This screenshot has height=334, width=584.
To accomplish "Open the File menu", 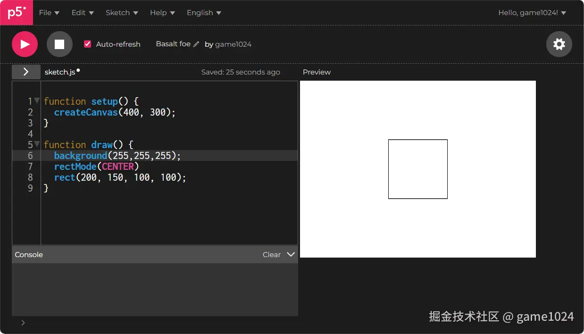I will tap(49, 13).
